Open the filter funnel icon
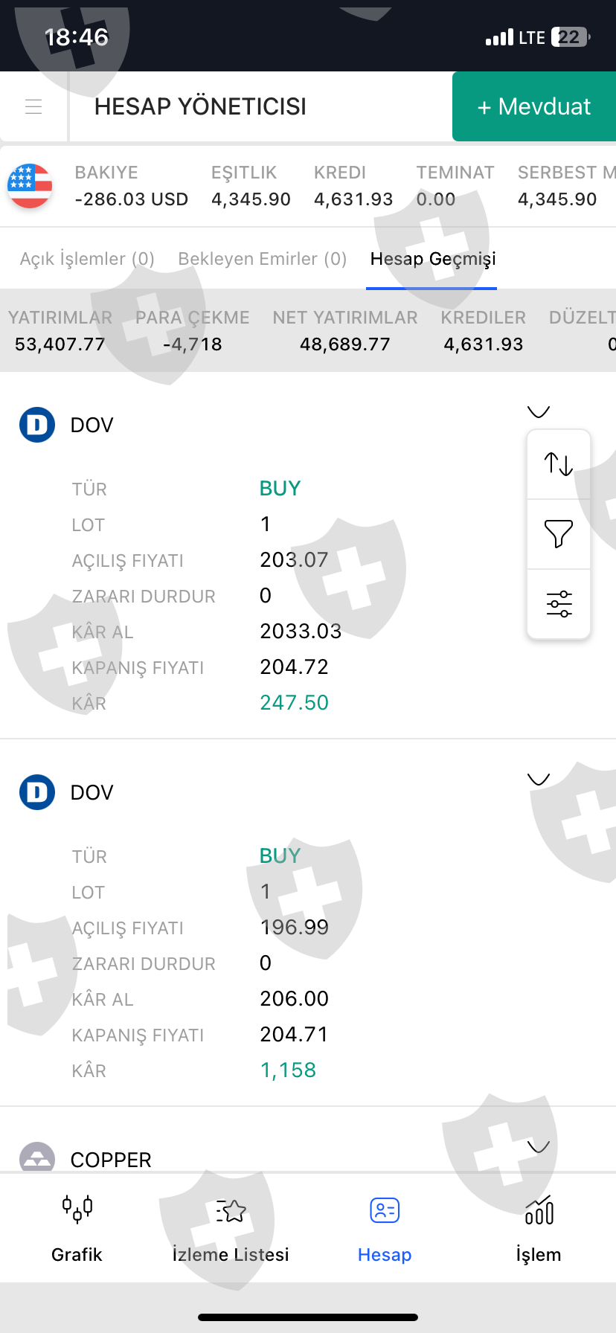Viewport: 616px width, 1333px height. pyautogui.click(x=559, y=534)
